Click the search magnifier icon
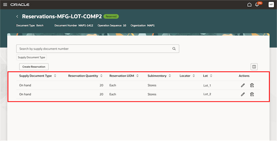 (x=174, y=49)
